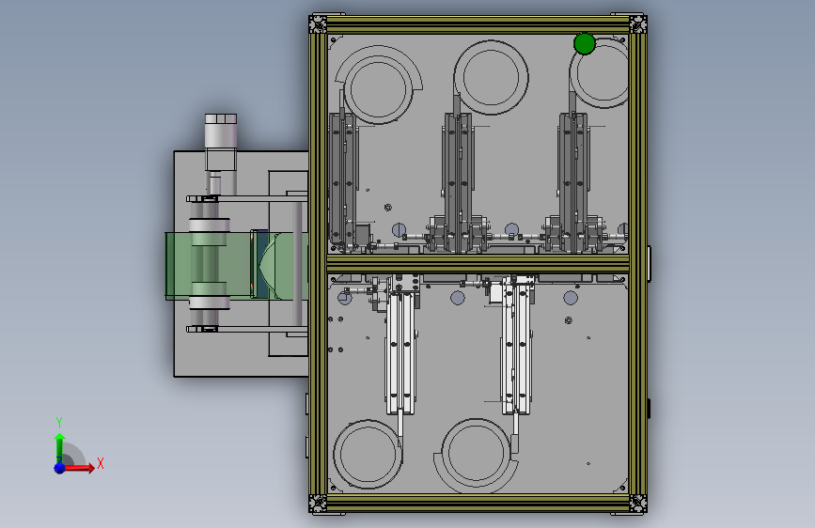Select the middle horizontal aluminum crossbeam
The width and height of the screenshot is (815, 528).
click(478, 265)
